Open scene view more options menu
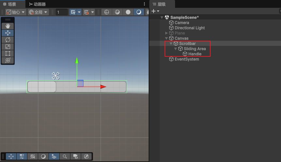Screen dimensions: 281x162 pyautogui.click(x=144, y=4)
